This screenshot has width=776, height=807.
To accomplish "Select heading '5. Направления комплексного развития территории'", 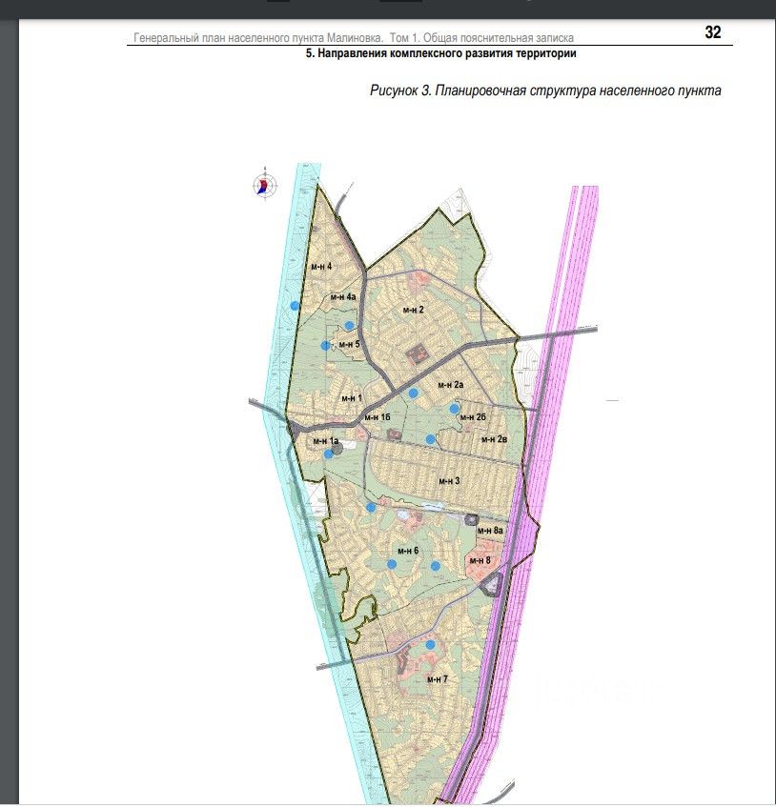I will point(440,53).
